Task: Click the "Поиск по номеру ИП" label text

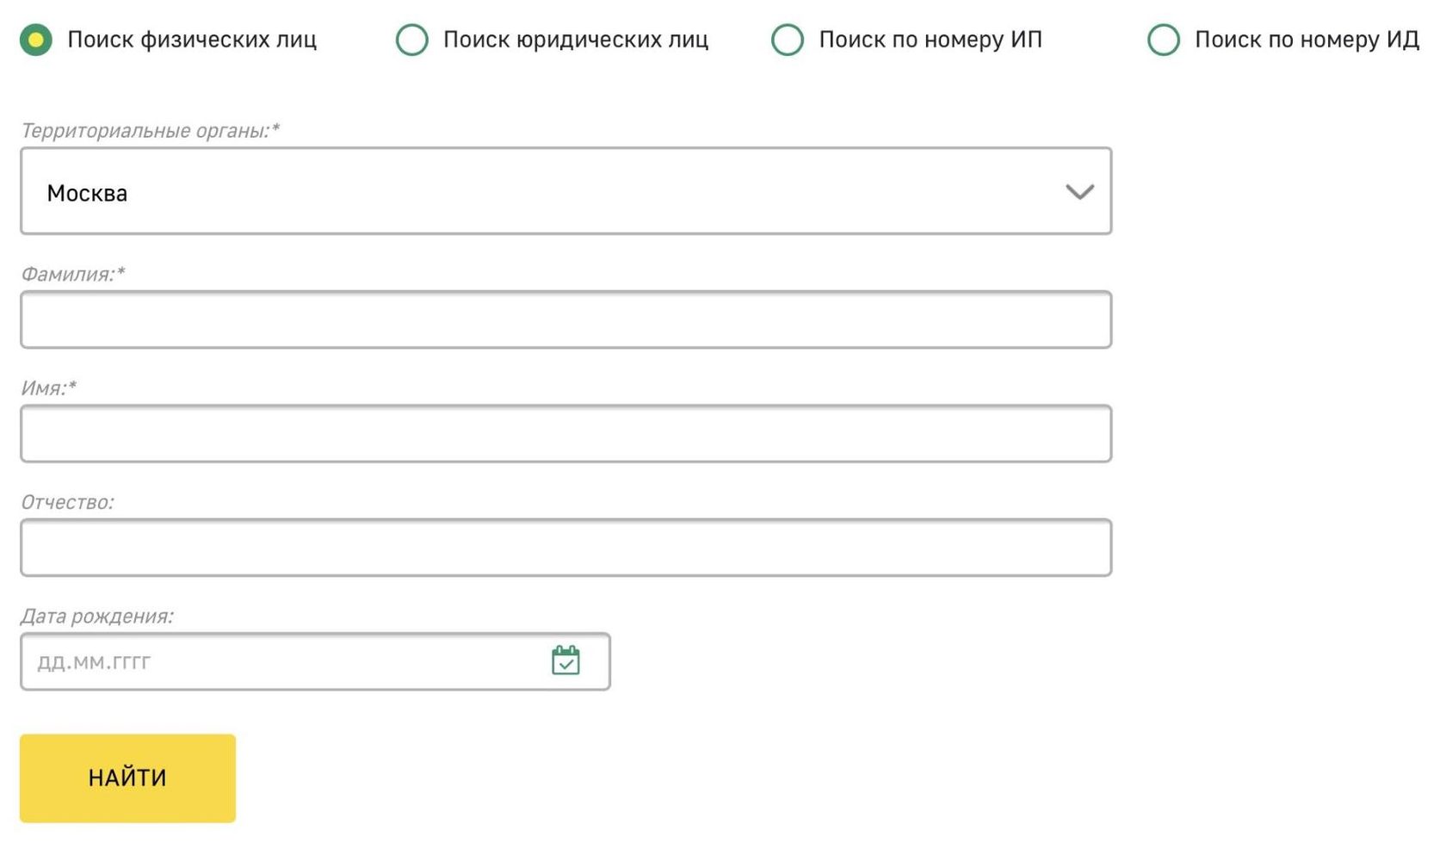Action: [x=930, y=40]
